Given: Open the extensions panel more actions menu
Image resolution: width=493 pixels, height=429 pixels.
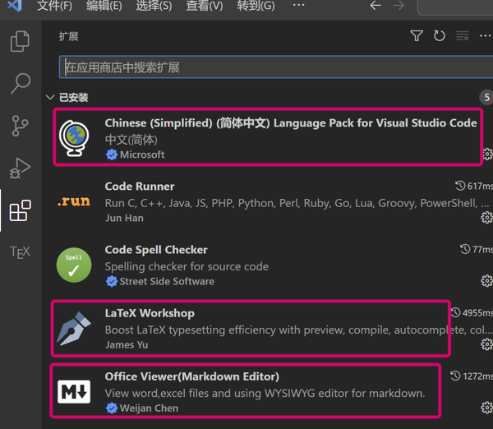Looking at the screenshot, I should coord(486,36).
